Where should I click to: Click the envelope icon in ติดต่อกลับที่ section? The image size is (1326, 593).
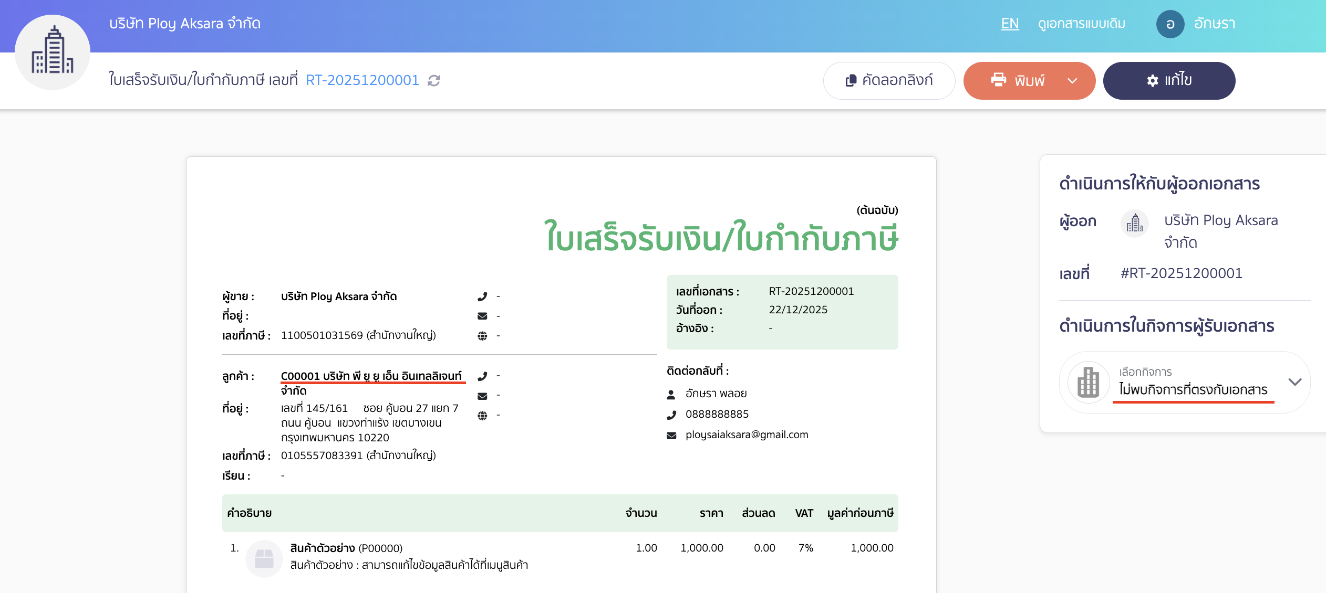(x=671, y=435)
